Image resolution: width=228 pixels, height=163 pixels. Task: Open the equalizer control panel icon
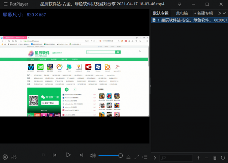14,157
